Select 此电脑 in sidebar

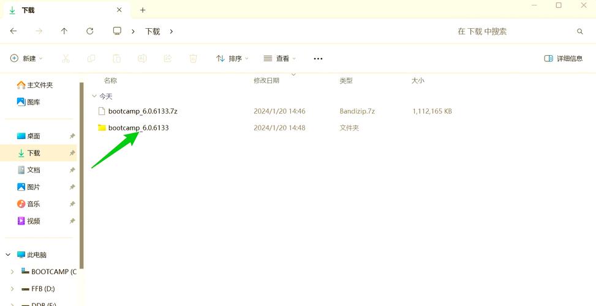pos(32,255)
